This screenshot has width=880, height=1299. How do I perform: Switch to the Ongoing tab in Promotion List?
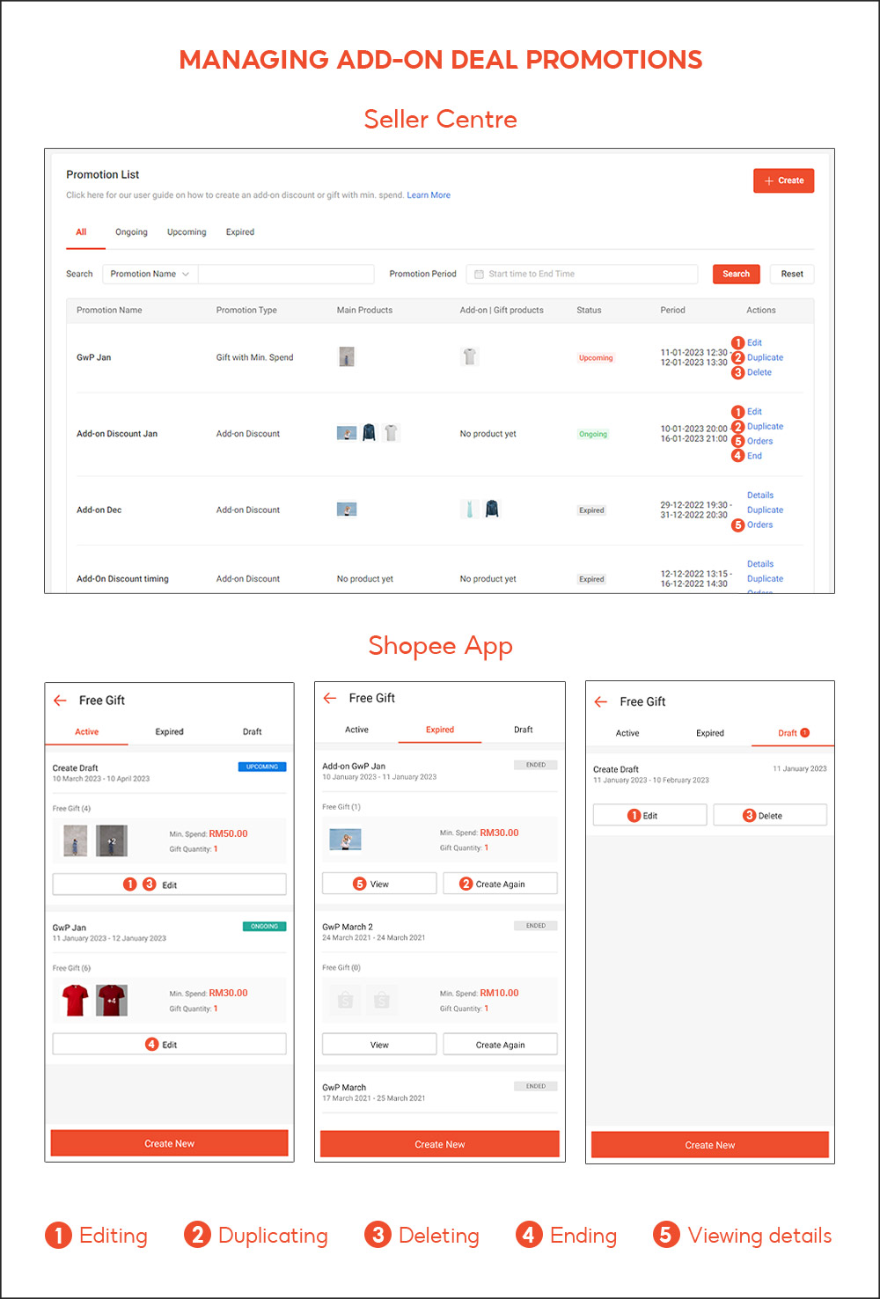click(x=131, y=231)
